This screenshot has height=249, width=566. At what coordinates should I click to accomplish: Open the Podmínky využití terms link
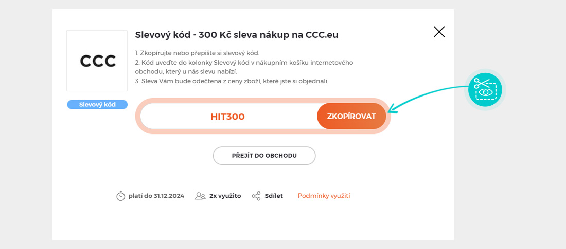click(324, 196)
